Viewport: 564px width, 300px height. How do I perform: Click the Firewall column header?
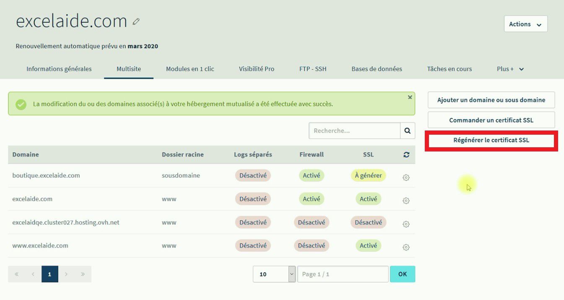point(312,154)
